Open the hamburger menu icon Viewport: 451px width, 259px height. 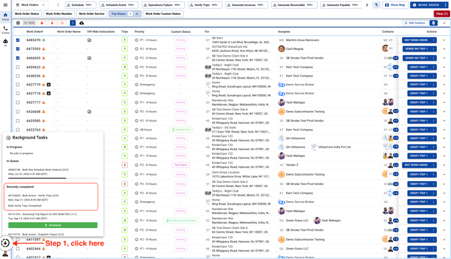coord(5,5)
